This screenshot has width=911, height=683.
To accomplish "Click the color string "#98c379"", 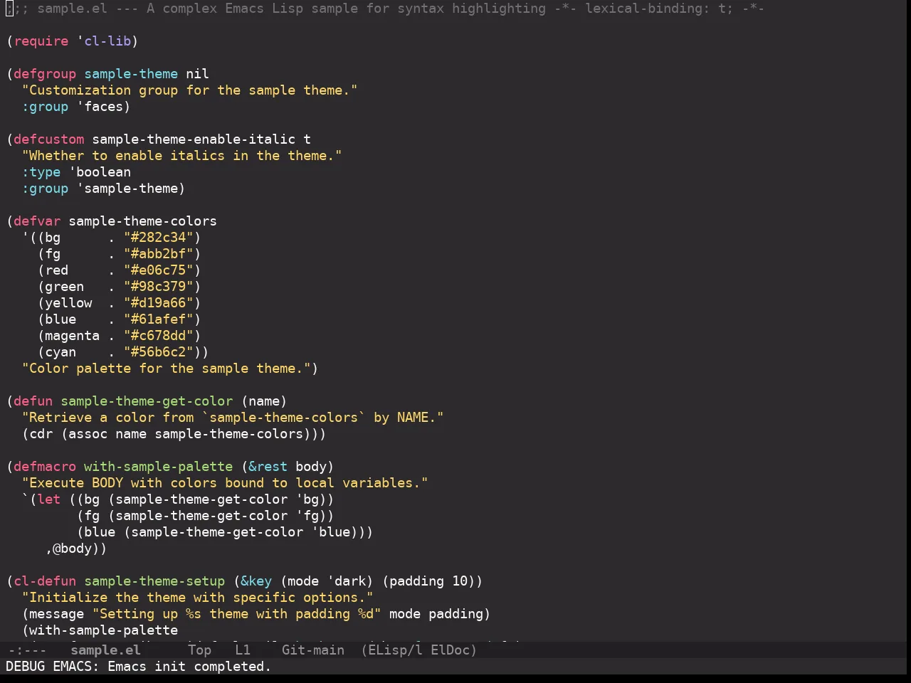I will [x=159, y=287].
